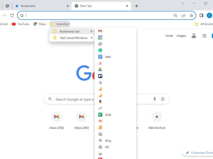Toggle the side panel button

201,16
